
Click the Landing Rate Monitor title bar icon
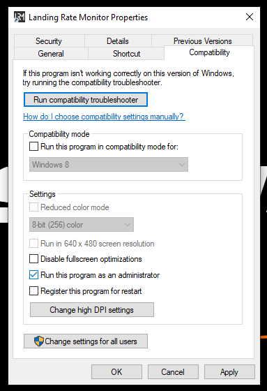(x=20, y=17)
